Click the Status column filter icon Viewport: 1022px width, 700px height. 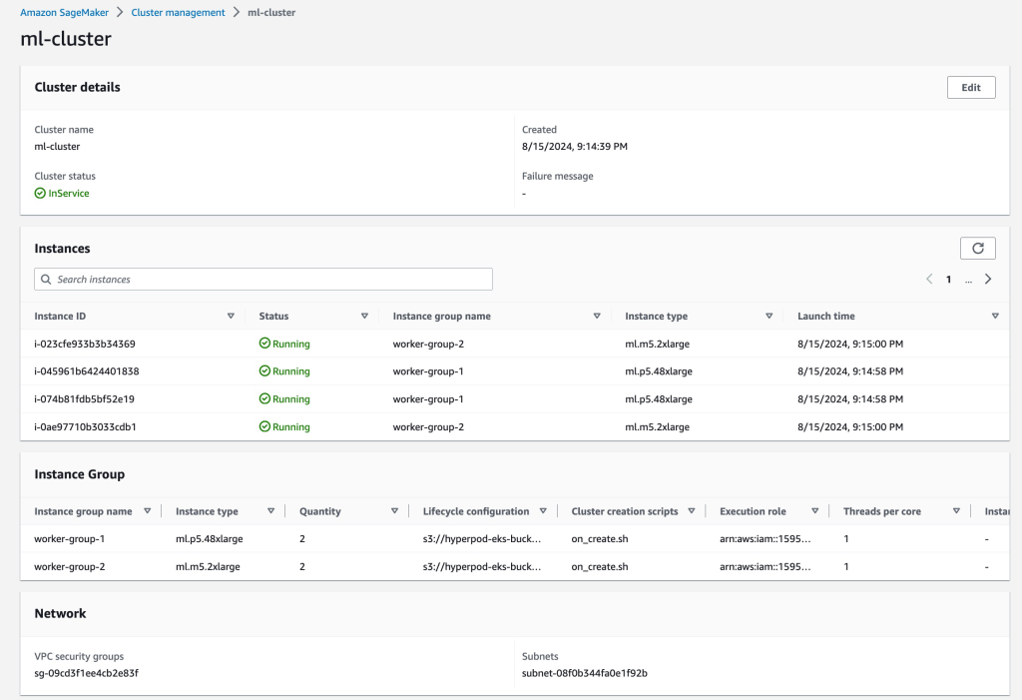[365, 316]
